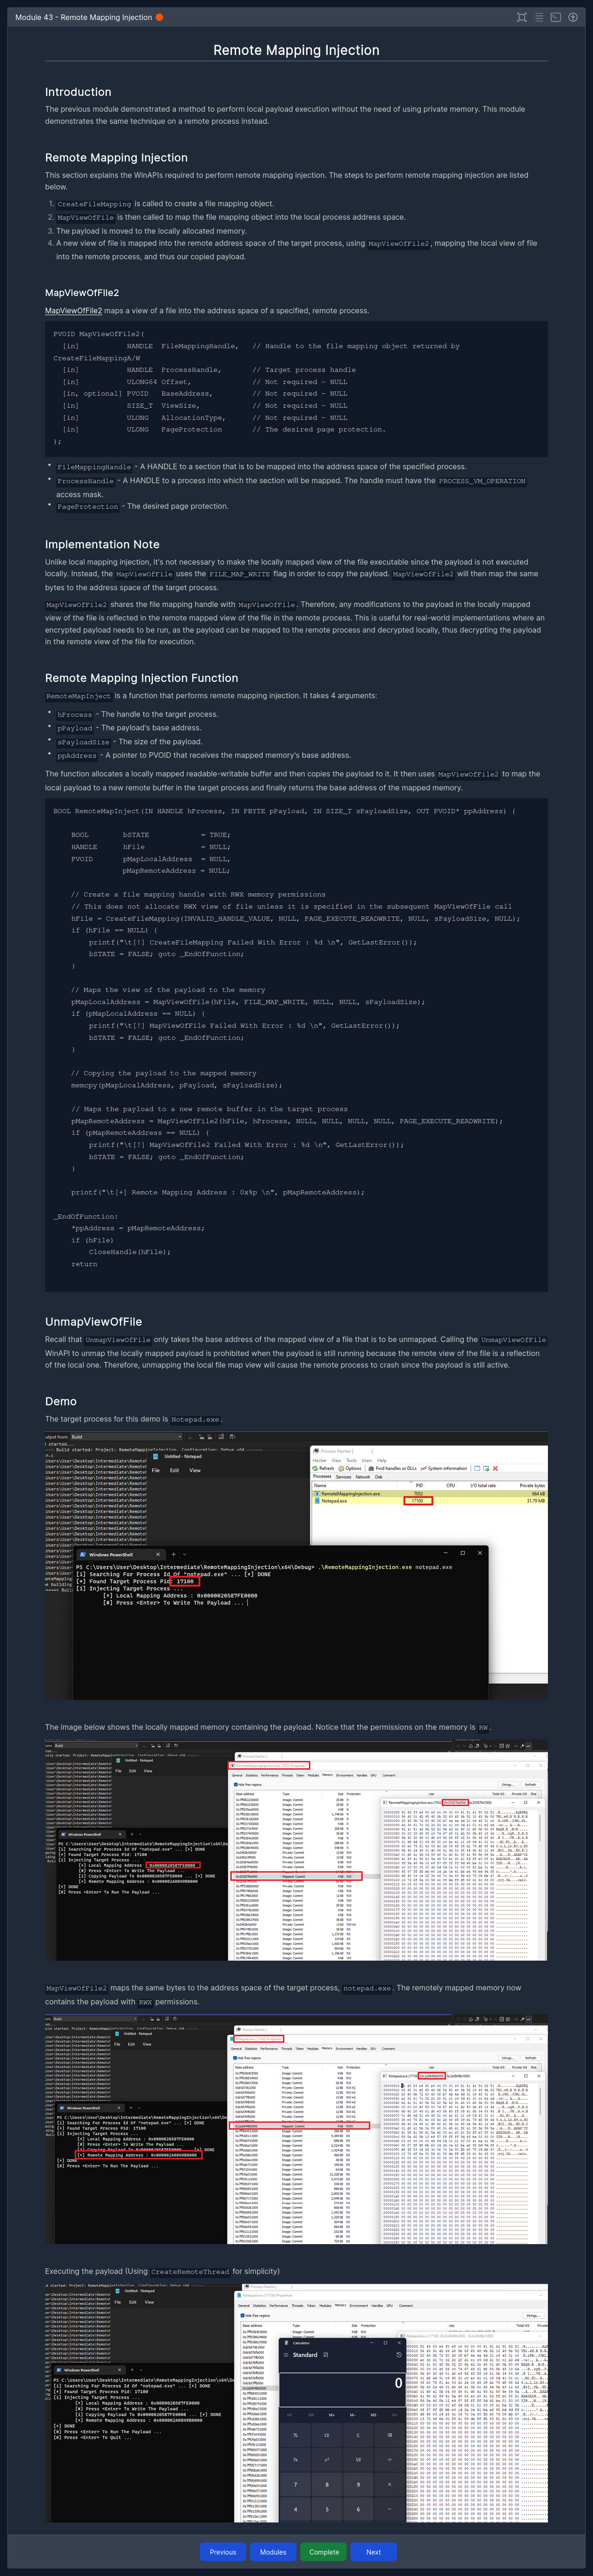The width and height of the screenshot is (593, 2576).
Task: Select the inline code 'CreateFileMapping' in step 1
Action: pyautogui.click(x=94, y=204)
